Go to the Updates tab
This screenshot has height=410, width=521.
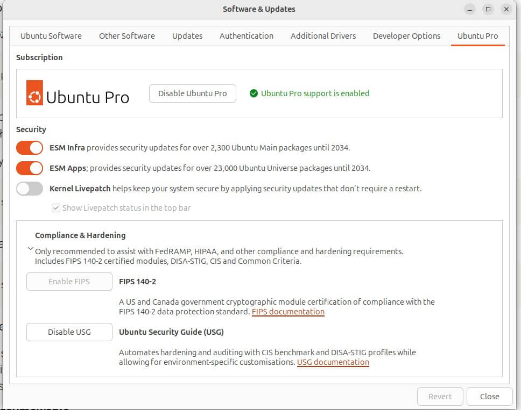(x=187, y=36)
